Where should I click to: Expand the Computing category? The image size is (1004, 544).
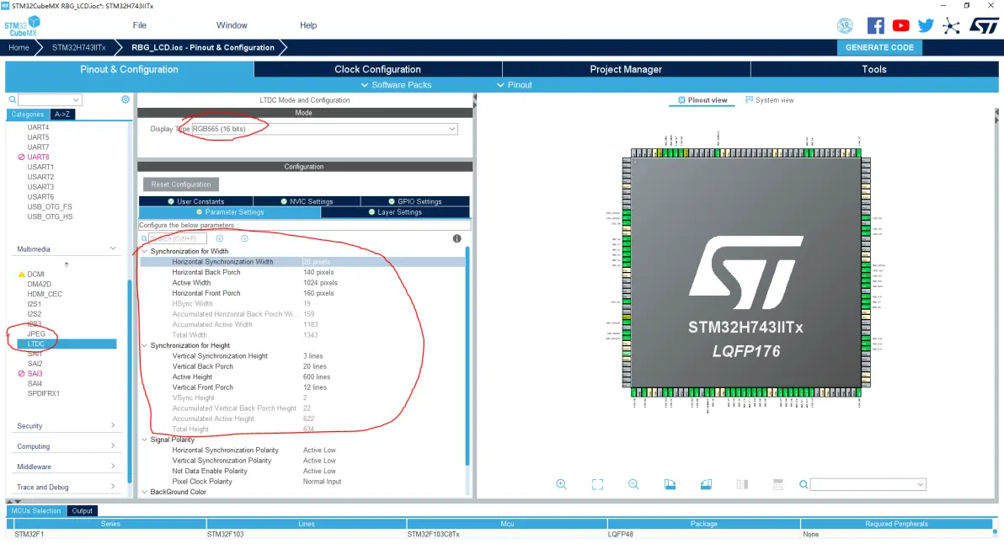(x=113, y=446)
